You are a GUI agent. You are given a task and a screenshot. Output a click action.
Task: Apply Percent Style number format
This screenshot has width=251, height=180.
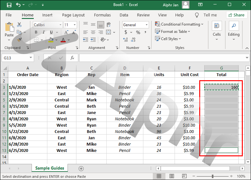[138, 32]
